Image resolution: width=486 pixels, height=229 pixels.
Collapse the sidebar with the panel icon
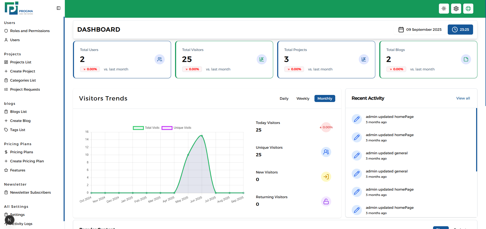pos(59,8)
